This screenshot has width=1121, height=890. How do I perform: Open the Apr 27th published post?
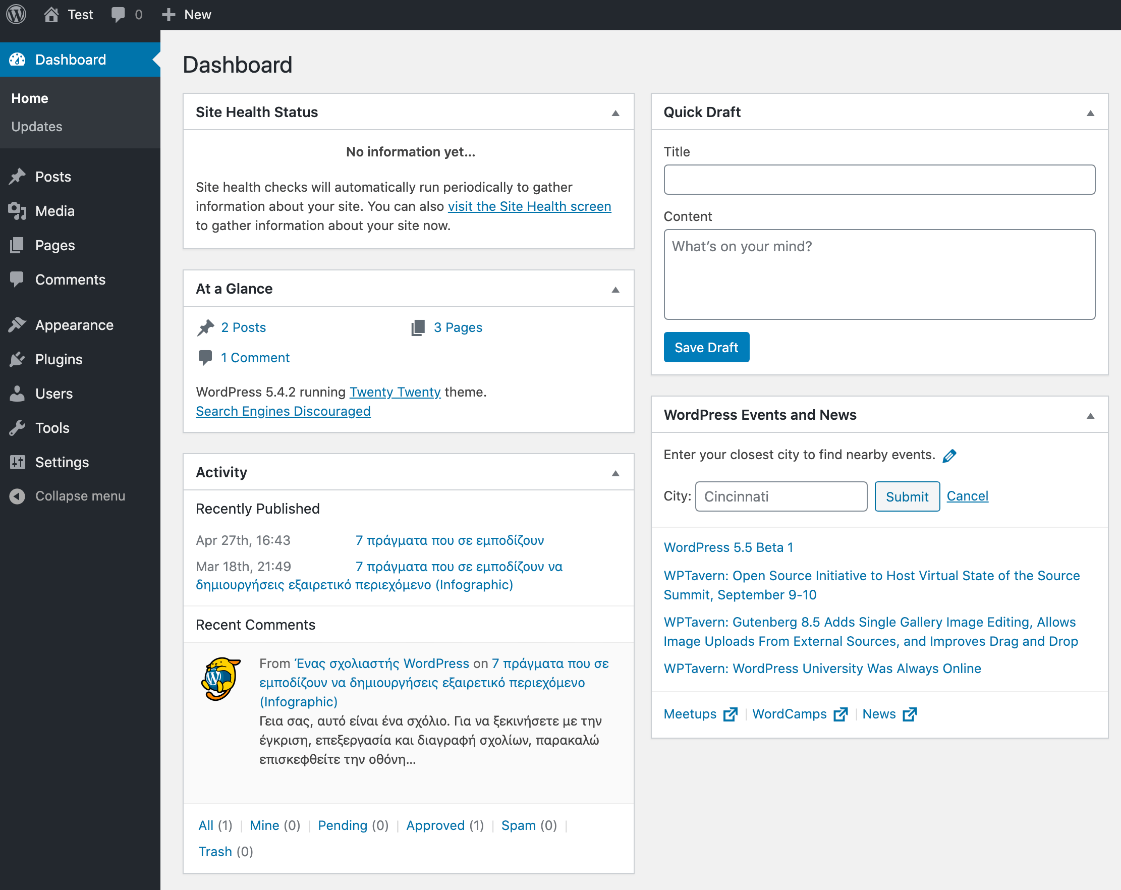450,540
